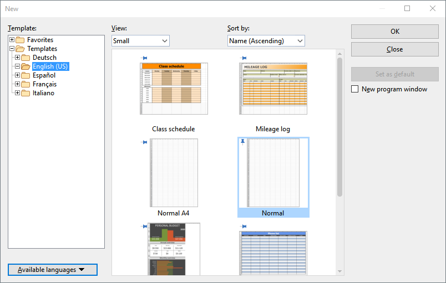Expand the Deutsch folder node

17,58
